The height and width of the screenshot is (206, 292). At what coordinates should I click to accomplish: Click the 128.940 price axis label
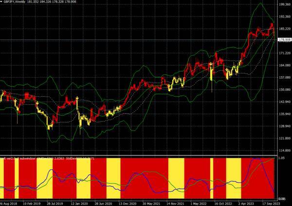[284, 126]
